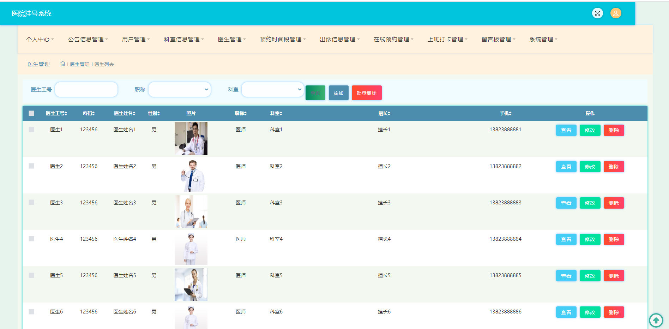Focus the 医生工号 search input field
Image resolution: width=669 pixels, height=329 pixels.
point(86,89)
